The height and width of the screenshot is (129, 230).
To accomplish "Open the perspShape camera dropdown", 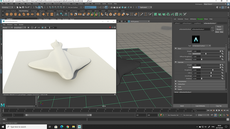I will coord(20,28).
